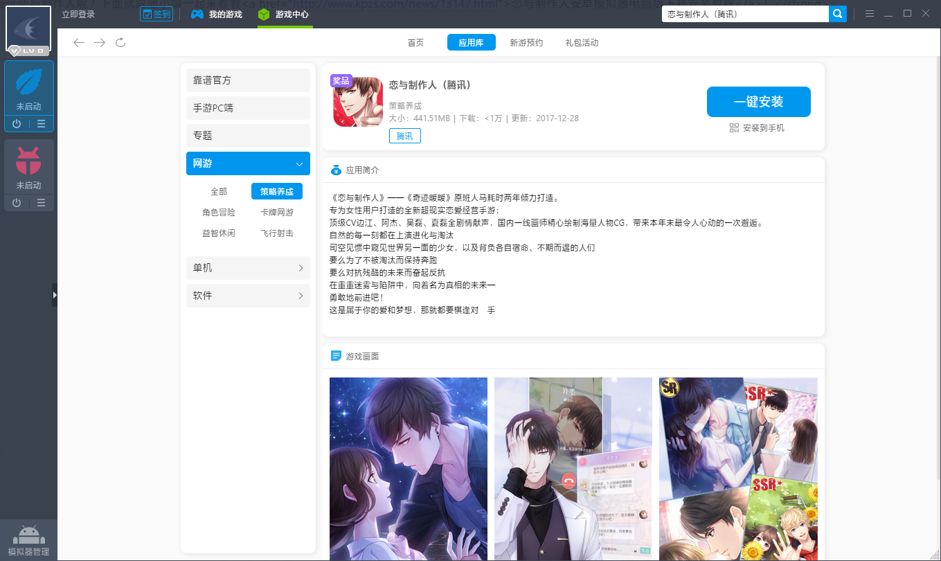This screenshot has width=941, height=561.
Task: Switch to 游戏中心 tab
Action: tap(284, 14)
